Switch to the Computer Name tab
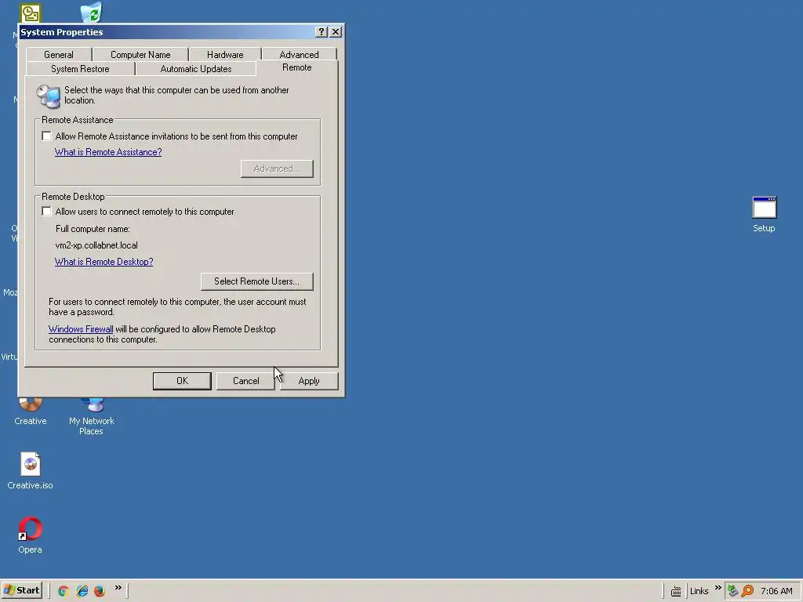This screenshot has height=602, width=803. (x=140, y=54)
